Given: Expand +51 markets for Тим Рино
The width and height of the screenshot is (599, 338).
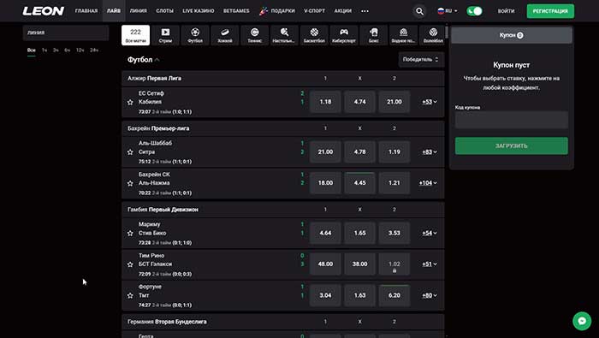Looking at the screenshot, I should tap(430, 264).
